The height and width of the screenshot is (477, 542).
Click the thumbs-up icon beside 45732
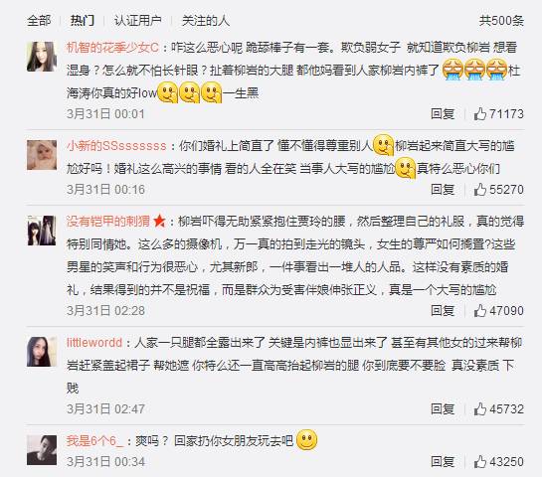pos(480,409)
